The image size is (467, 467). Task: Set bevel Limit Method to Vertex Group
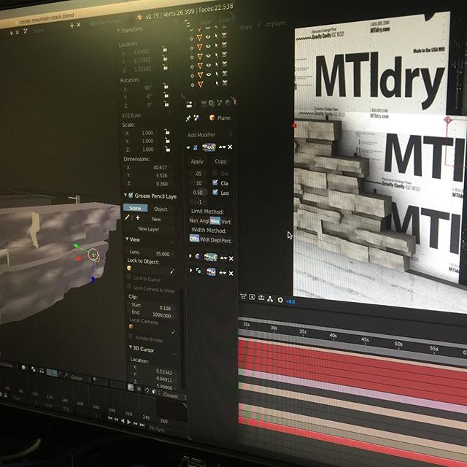click(x=226, y=221)
